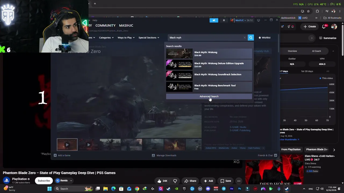Viewport: 344px width, 193px height.
Task: Like the video with thumbs up
Action: 162,181
